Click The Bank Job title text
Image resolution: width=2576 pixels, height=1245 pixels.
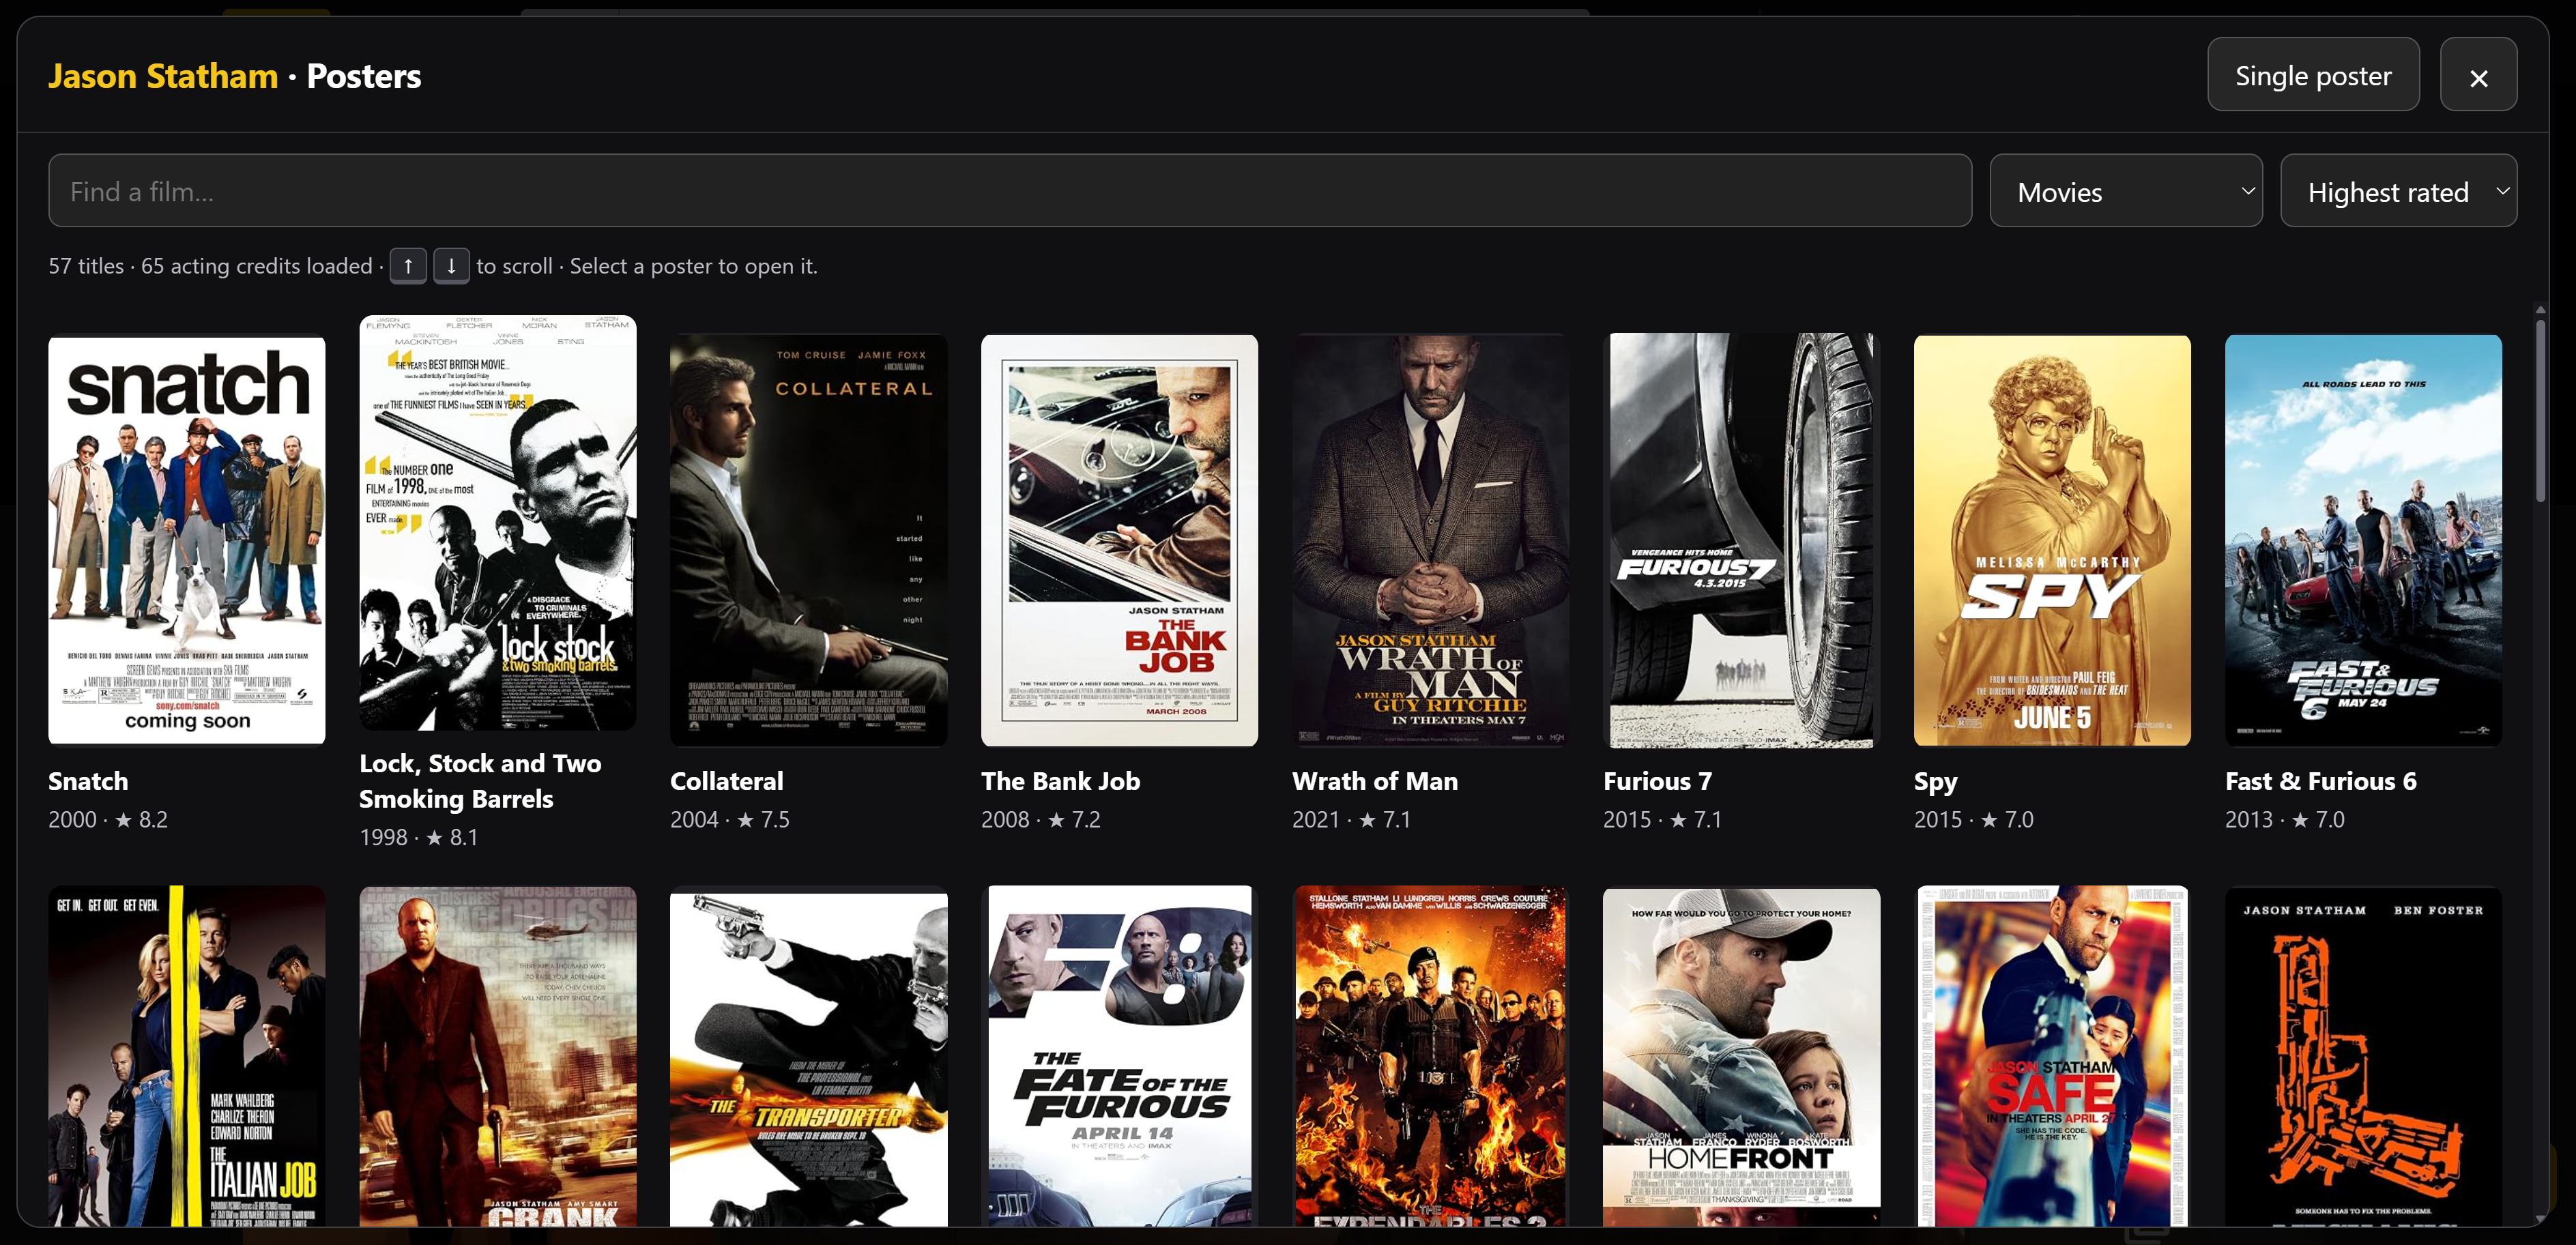1060,781
